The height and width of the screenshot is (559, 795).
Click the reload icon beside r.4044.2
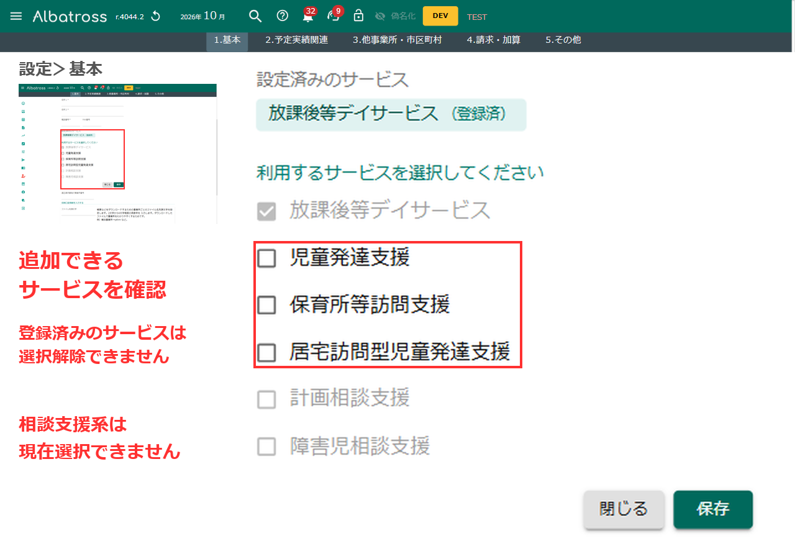(155, 16)
